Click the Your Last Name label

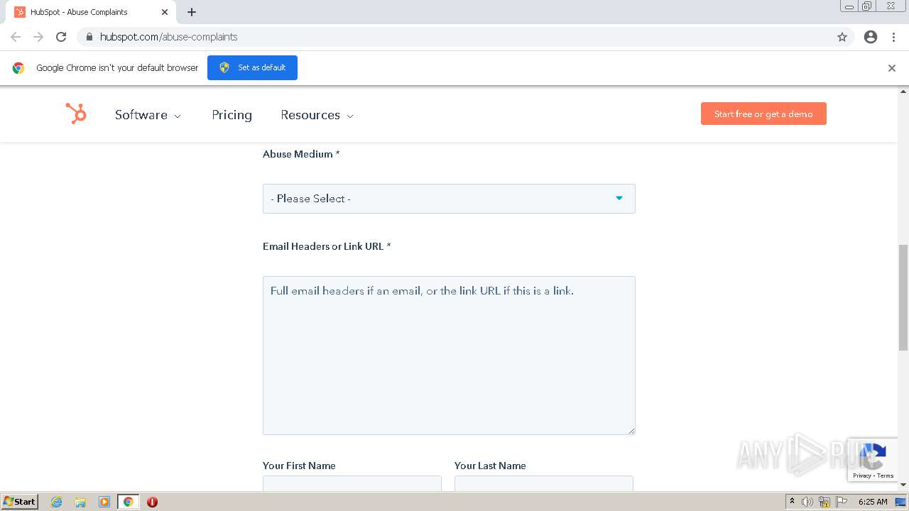490,466
